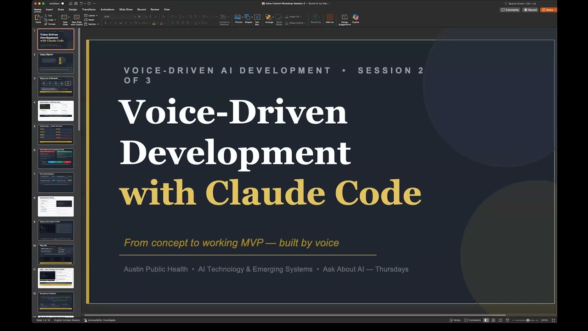
Task: Toggle Underline formatting
Action: (x=115, y=23)
